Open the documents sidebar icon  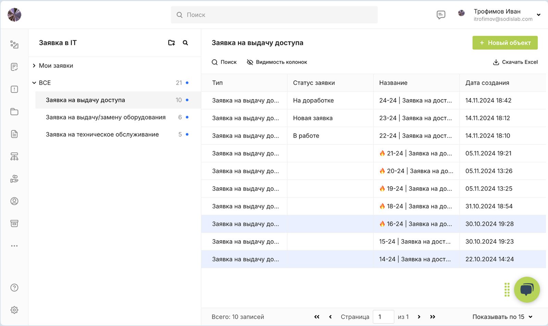pyautogui.click(x=14, y=134)
